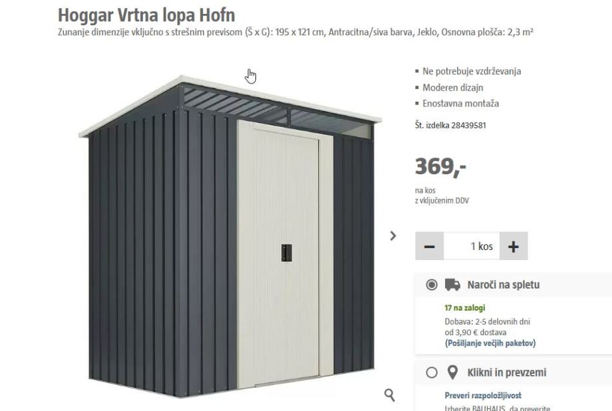Show the next product image with the right chevron
Image resolution: width=612 pixels, height=411 pixels.
[393, 235]
